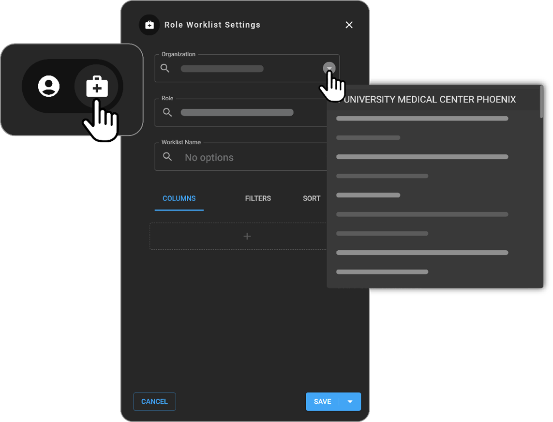The height and width of the screenshot is (422, 553).
Task: Click the Save button
Action: point(323,402)
